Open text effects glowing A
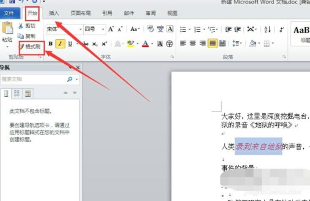The height and width of the screenshot is (201, 310). click(x=118, y=43)
